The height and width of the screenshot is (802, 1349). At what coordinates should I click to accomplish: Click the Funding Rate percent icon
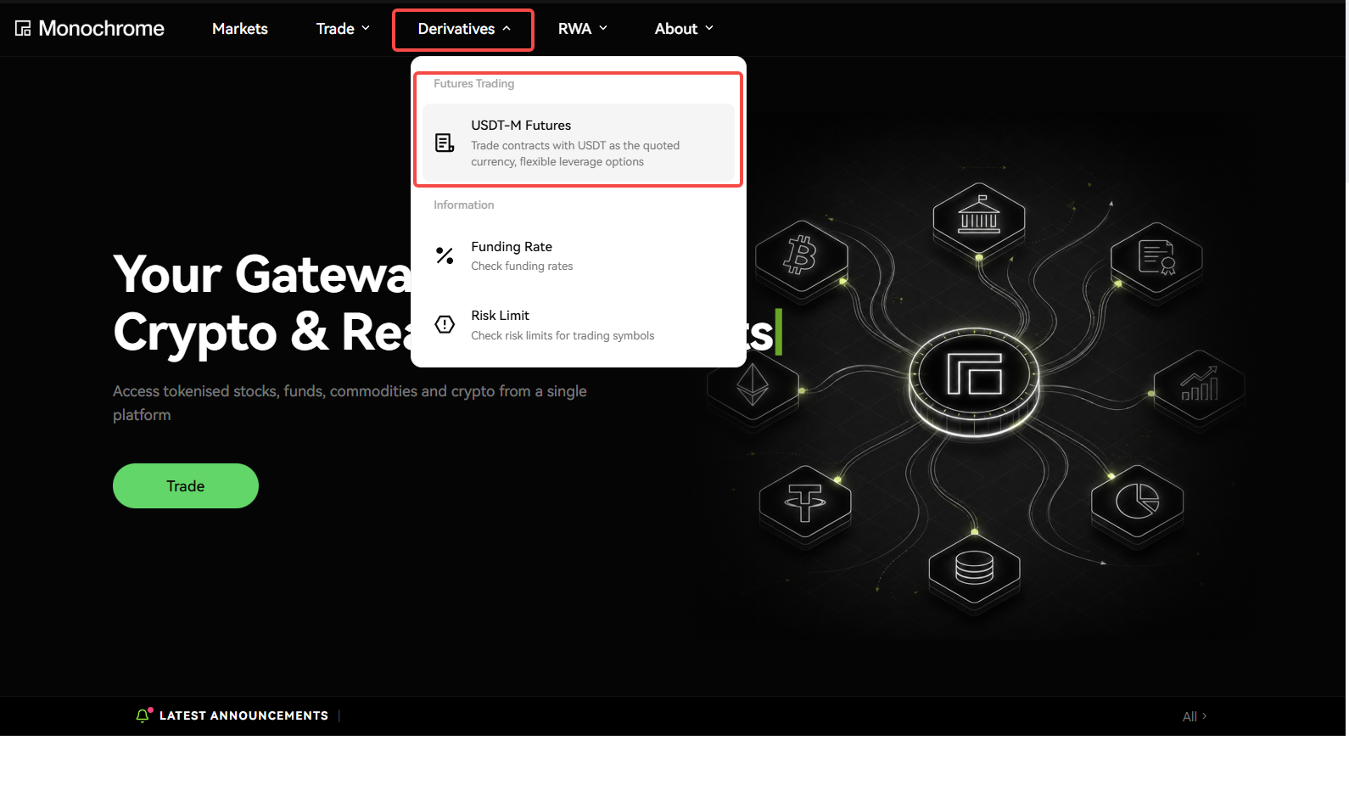click(445, 255)
